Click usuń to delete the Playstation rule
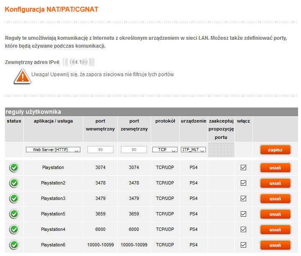The height and width of the screenshot is (256, 301). [275, 168]
